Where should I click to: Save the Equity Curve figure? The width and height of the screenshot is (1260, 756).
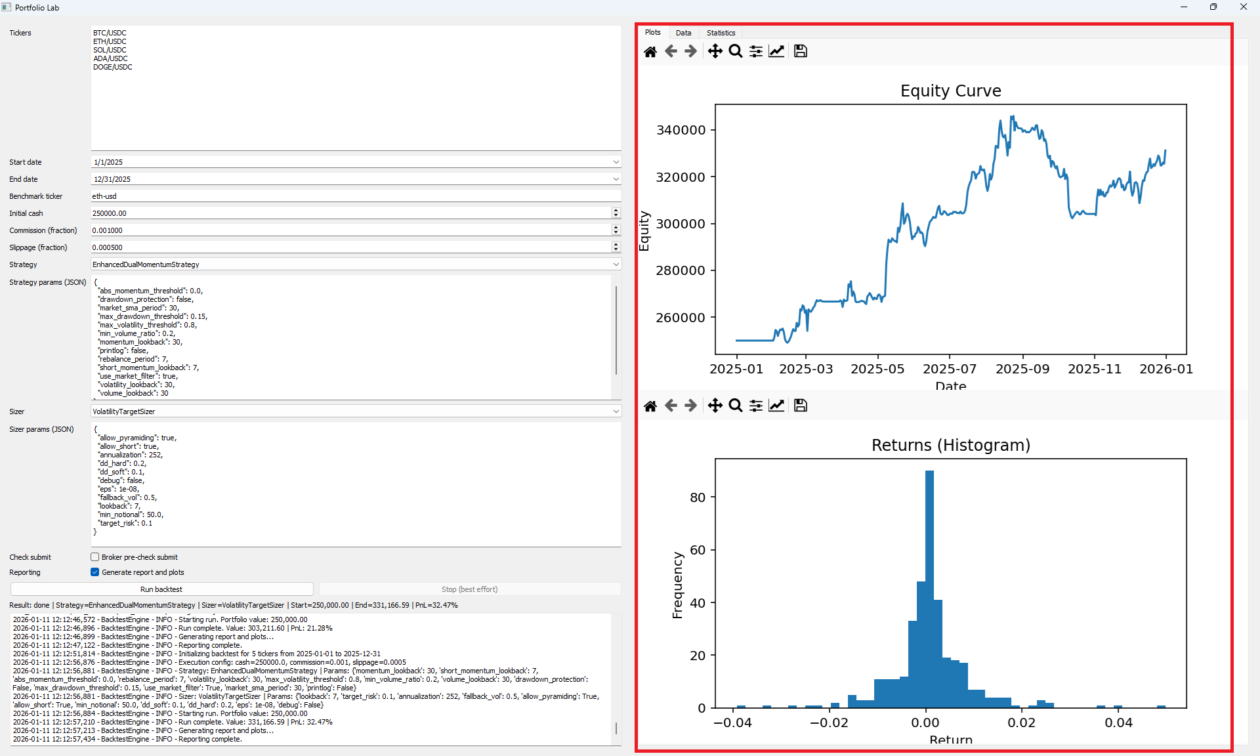(800, 51)
